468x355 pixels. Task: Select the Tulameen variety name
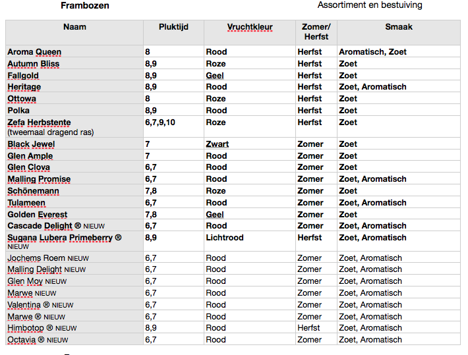26,203
